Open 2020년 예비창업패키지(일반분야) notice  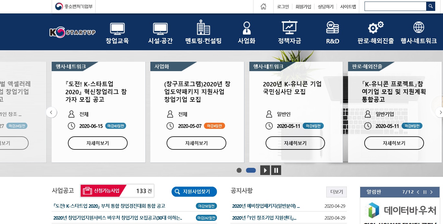click(x=266, y=206)
